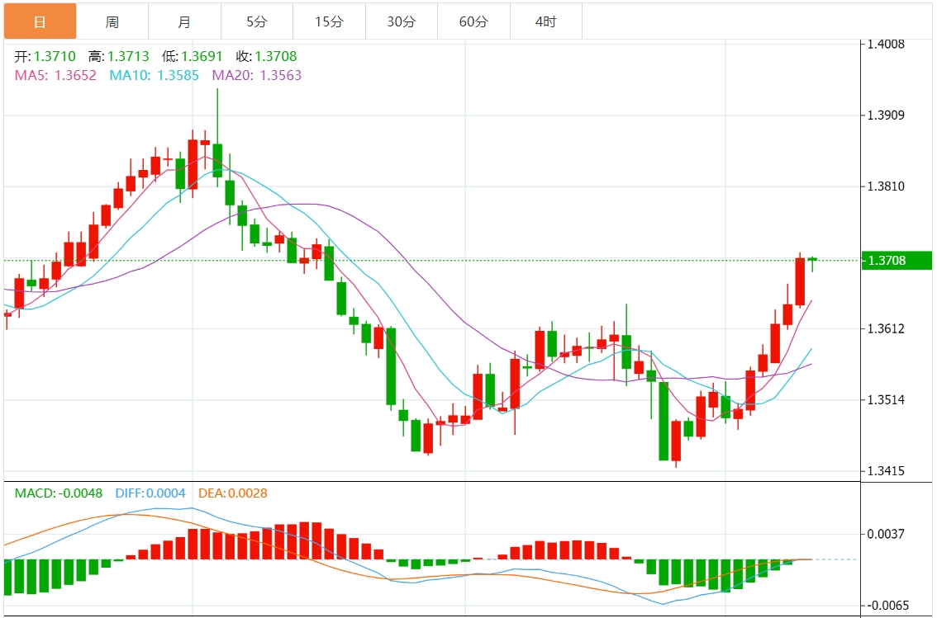Screen dimensions: 937x618
Task: Open the 60分 timeframe tab
Action: coord(474,21)
